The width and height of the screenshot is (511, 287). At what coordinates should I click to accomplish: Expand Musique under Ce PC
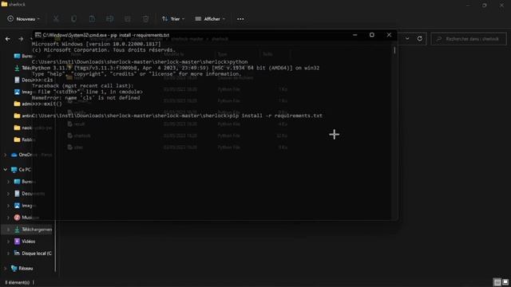coord(9,218)
